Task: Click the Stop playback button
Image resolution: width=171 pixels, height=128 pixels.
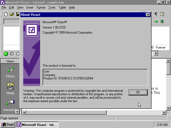Action: point(18,54)
